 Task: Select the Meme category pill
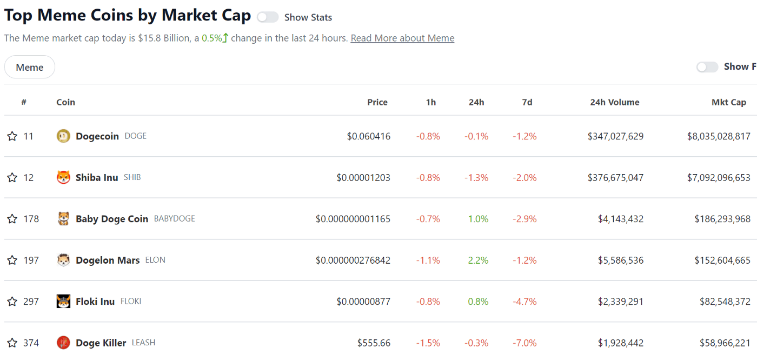point(30,67)
